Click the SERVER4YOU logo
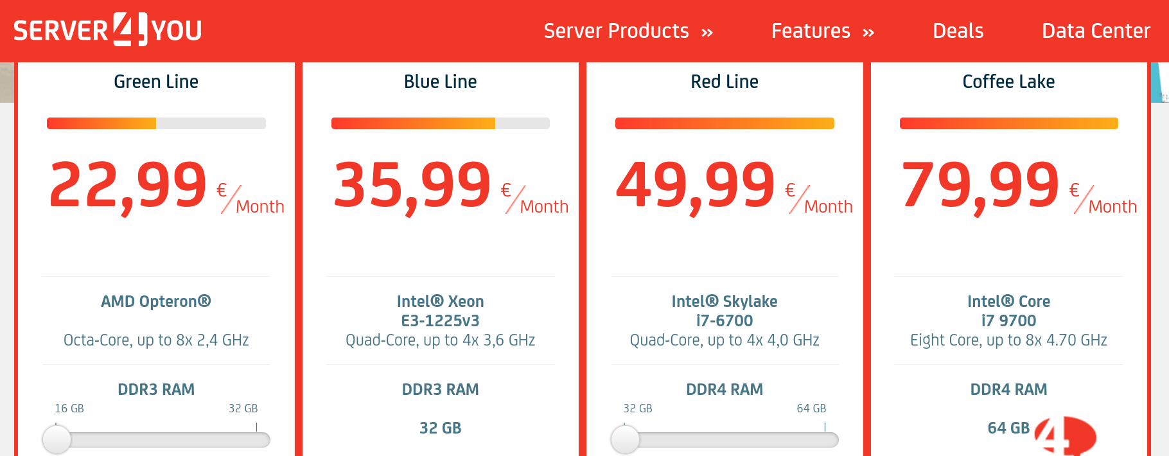This screenshot has width=1169, height=456. [x=107, y=30]
